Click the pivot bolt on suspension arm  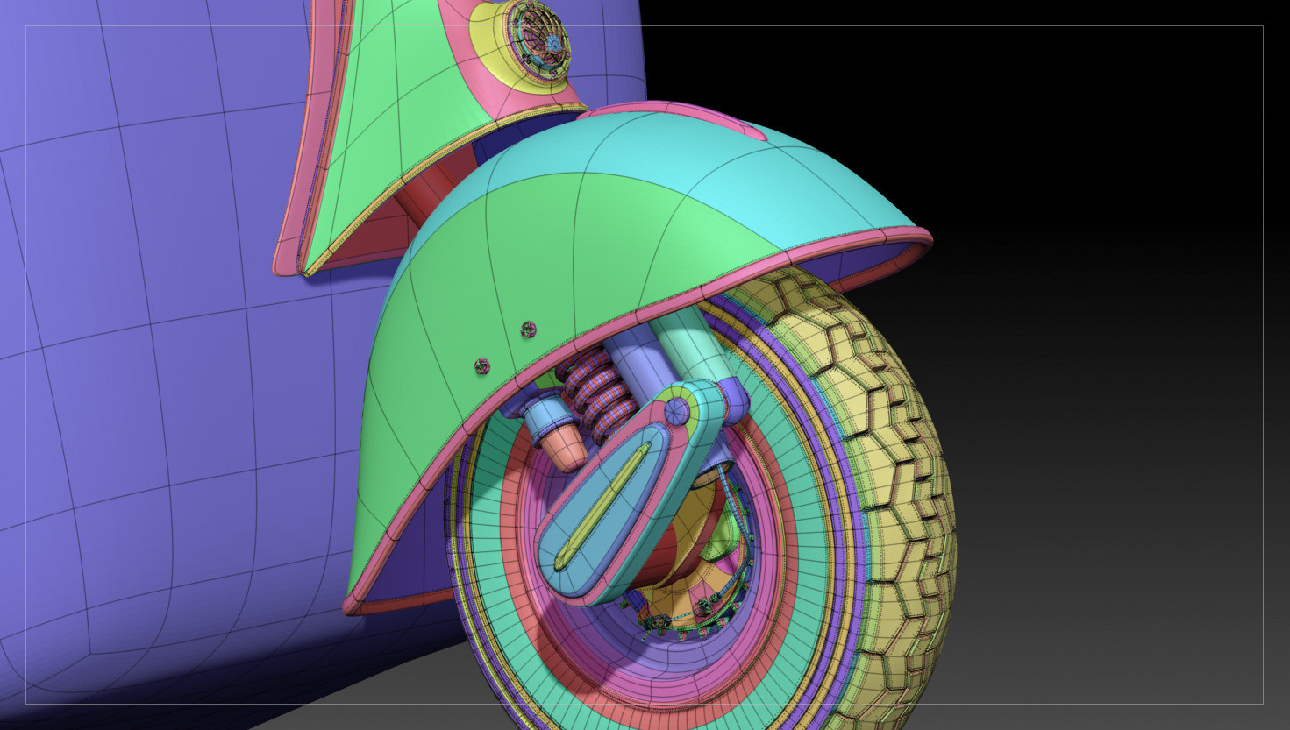pos(674,411)
